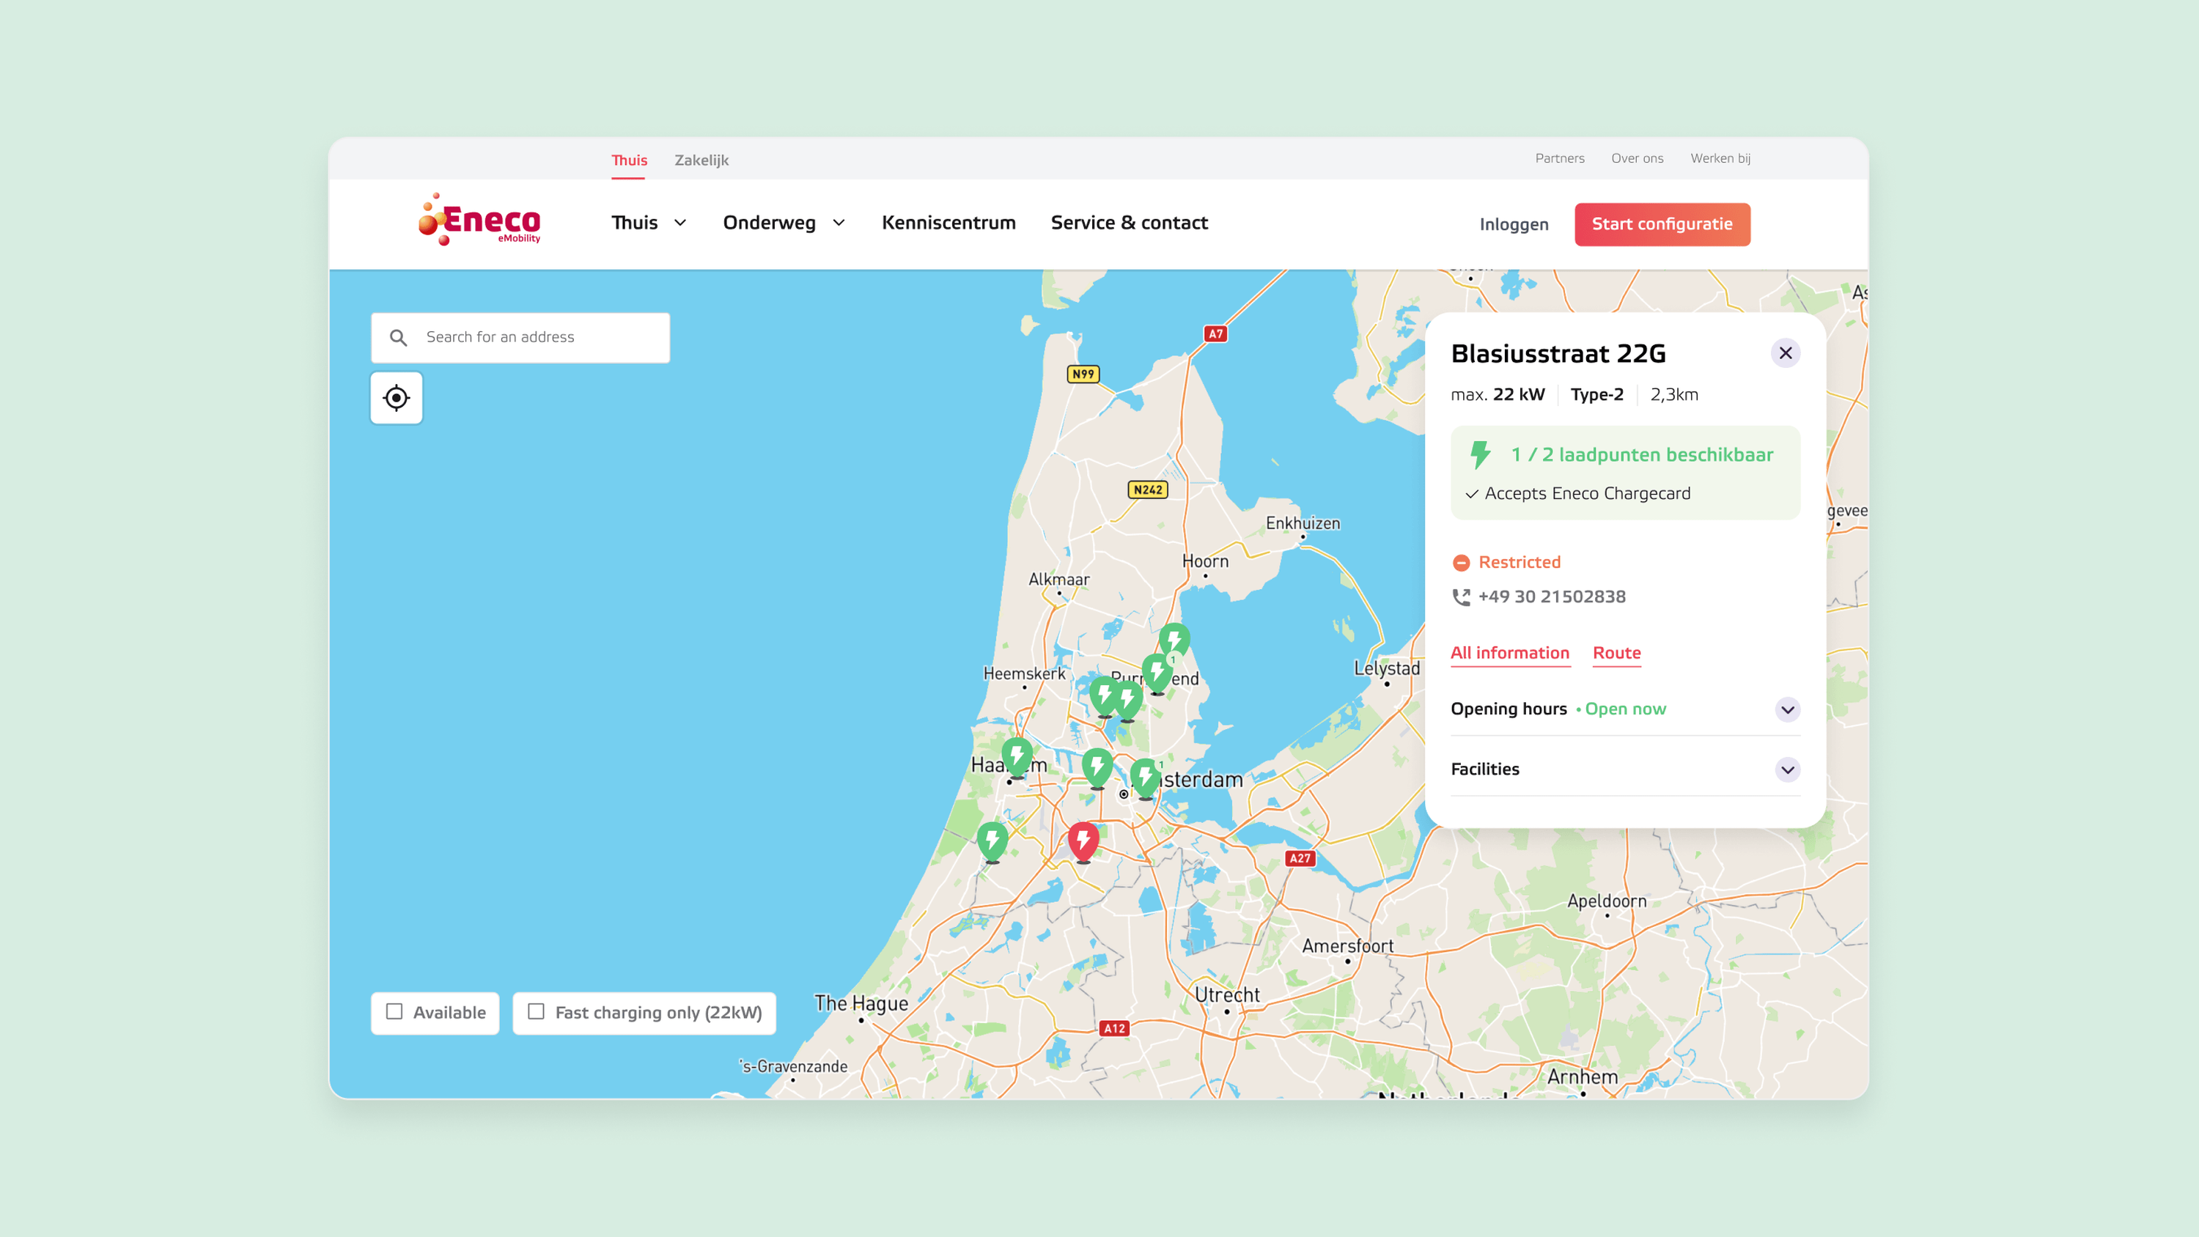Viewport: 2199px width, 1237px height.
Task: Click the Amersfoort label on the map
Action: coord(1347,946)
